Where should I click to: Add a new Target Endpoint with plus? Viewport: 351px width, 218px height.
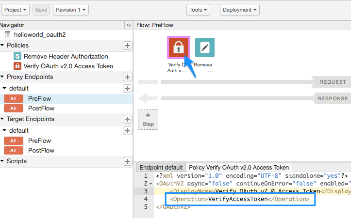128,119
